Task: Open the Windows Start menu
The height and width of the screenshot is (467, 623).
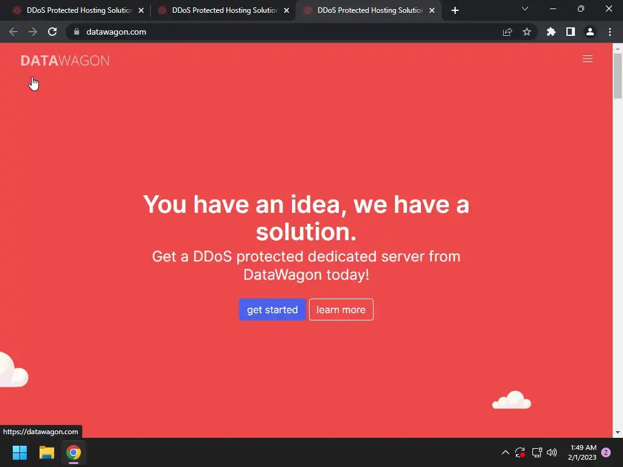Action: click(x=19, y=452)
